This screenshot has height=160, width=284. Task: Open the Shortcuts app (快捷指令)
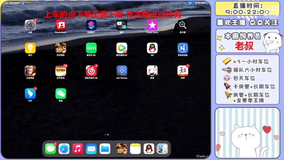(91, 25)
